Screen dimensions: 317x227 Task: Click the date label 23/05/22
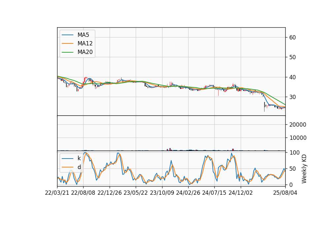pyautogui.click(x=136, y=193)
